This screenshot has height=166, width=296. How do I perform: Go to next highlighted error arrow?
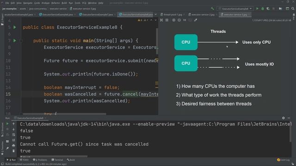tap(155, 20)
